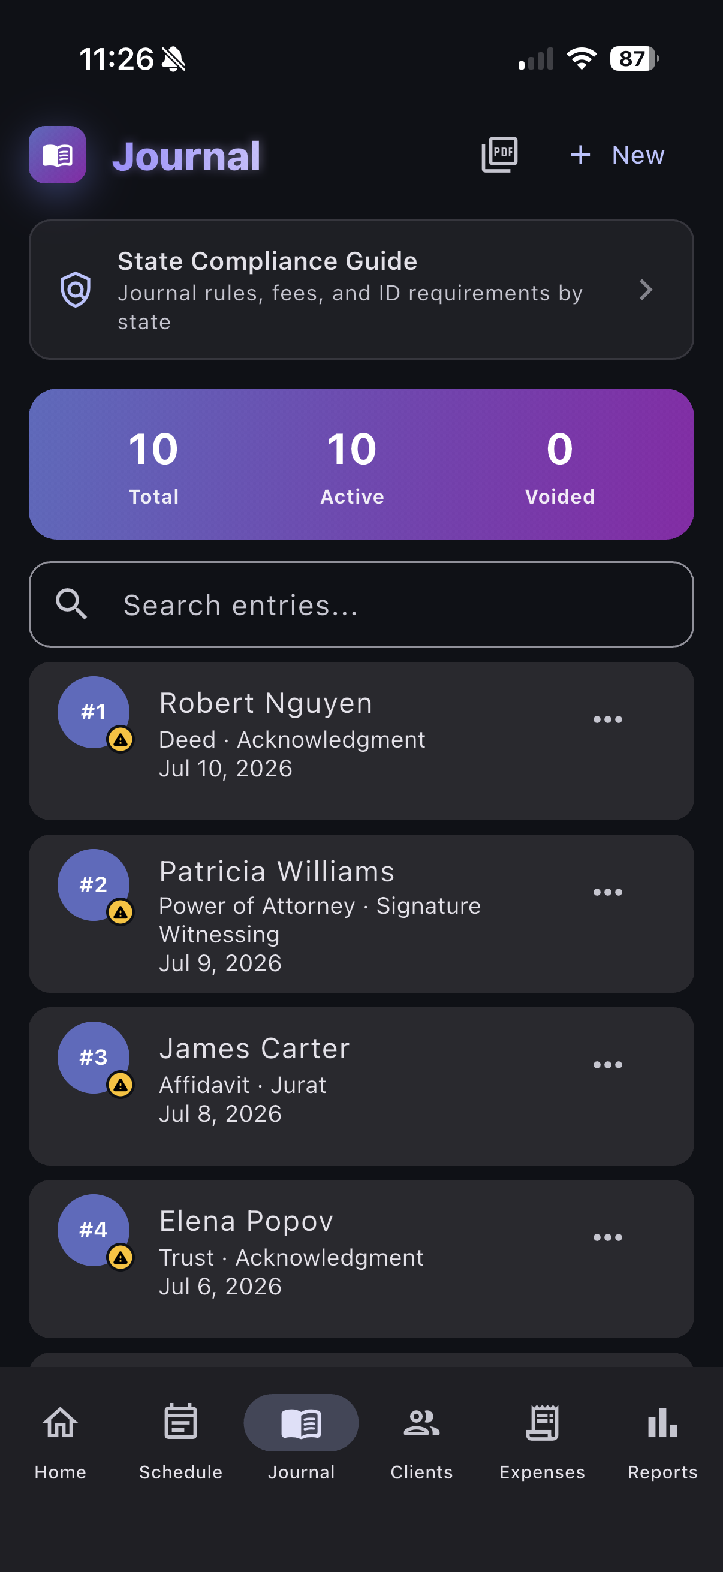The width and height of the screenshot is (723, 1572).
Task: Open the Home tab icon
Action: [x=61, y=1423]
